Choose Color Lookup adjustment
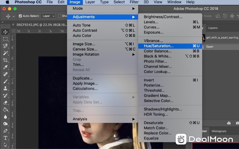 tap(170, 72)
